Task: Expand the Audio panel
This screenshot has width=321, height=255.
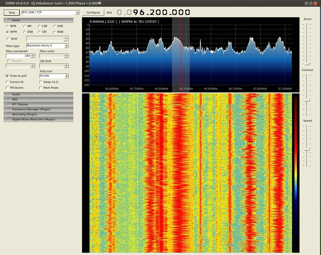Action: [x=6, y=94]
